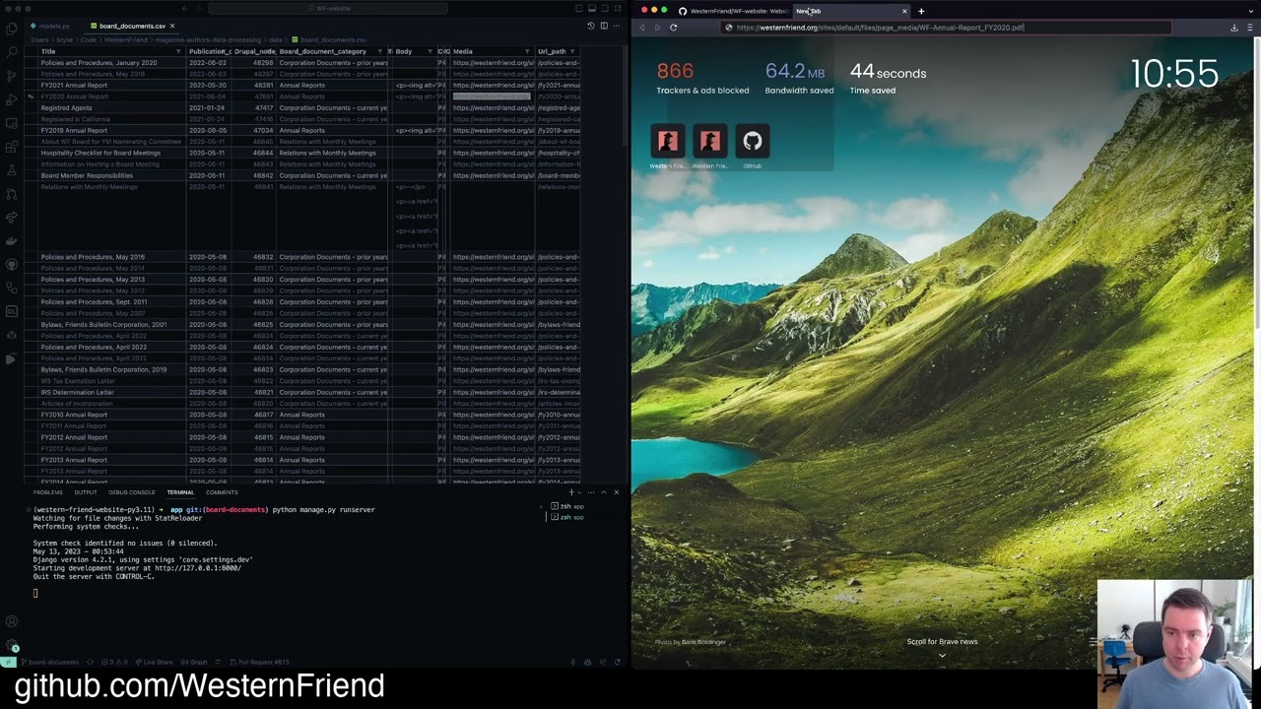Click the browser address bar URL field

[946, 28]
